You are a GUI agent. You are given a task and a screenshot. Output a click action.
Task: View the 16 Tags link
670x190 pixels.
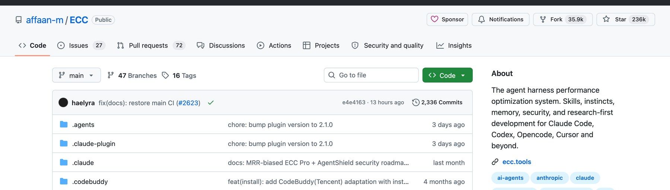(x=179, y=75)
